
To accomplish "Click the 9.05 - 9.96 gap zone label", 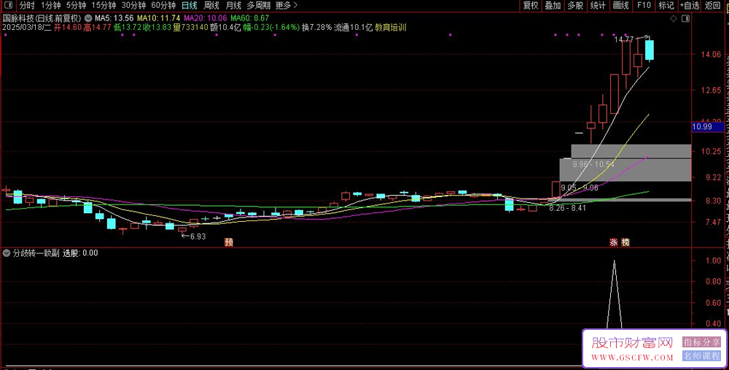I will point(580,187).
